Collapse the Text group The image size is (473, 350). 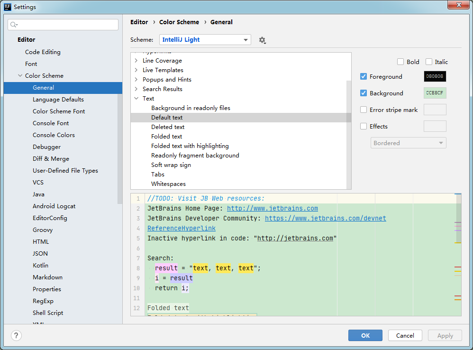[136, 99]
